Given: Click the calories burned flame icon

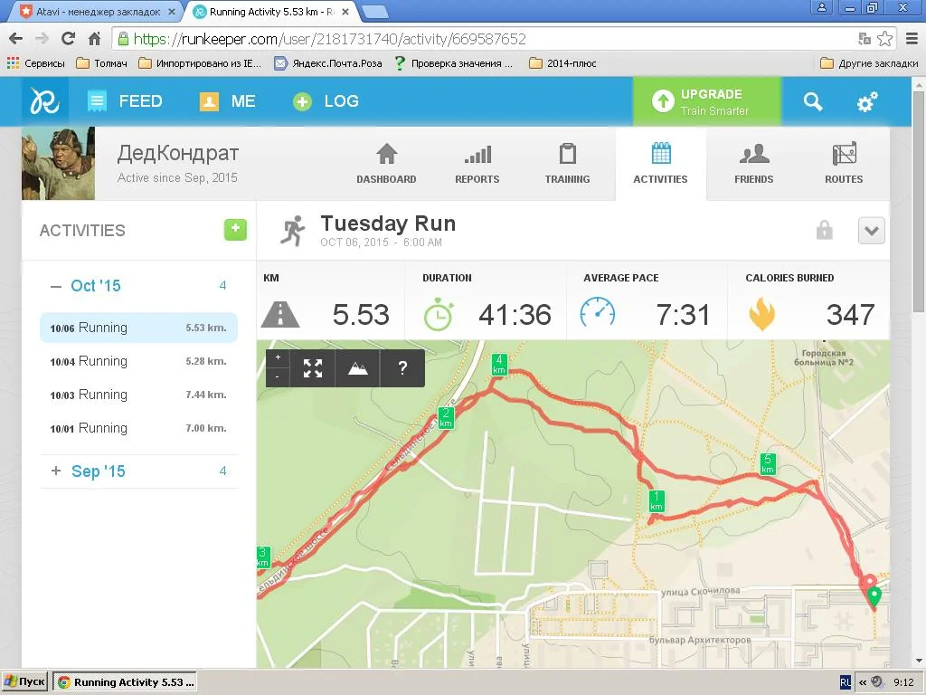Looking at the screenshot, I should (761, 314).
